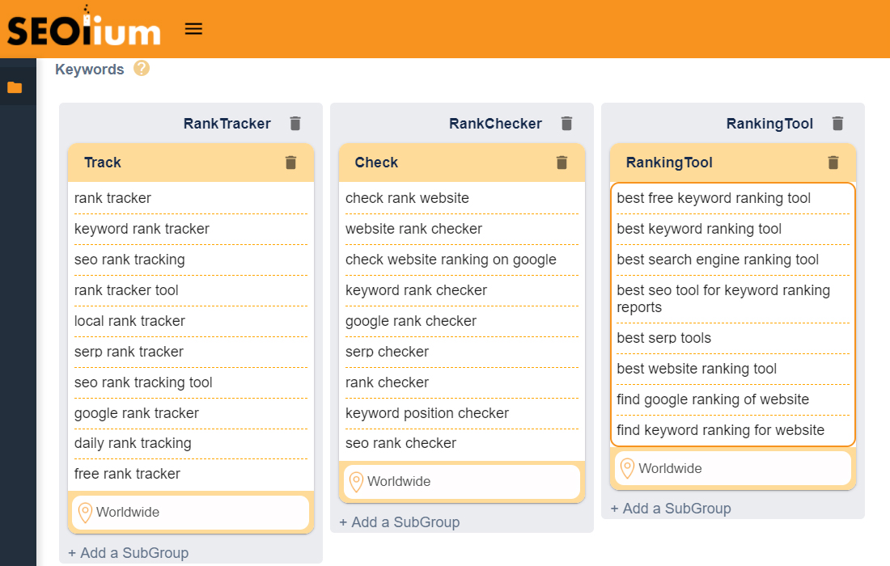The width and height of the screenshot is (890, 566).
Task: Open the Keywords help question mark
Action: [142, 69]
